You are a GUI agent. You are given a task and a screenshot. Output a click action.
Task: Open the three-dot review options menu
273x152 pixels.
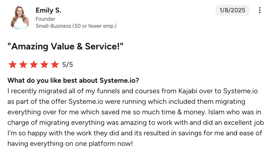(259, 11)
